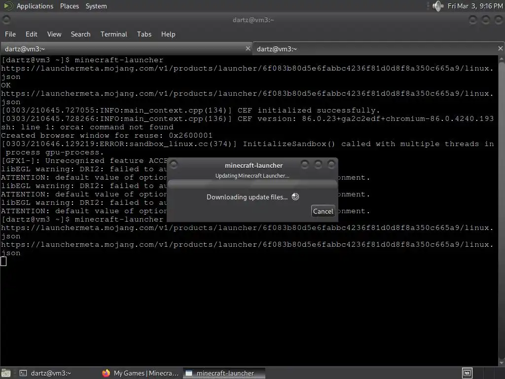Click the terminal vertical scrollbar
This screenshot has height=379, width=505.
(502, 209)
